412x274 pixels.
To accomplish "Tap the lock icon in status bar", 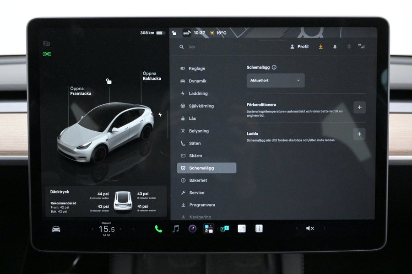I will point(174,33).
